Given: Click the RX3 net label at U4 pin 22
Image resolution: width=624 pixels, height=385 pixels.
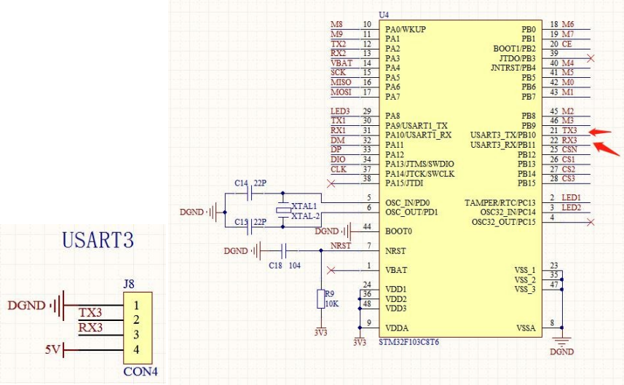Looking at the screenshot, I should coord(569,140).
